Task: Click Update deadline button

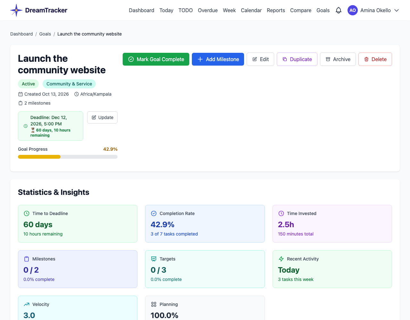Action: (x=102, y=117)
